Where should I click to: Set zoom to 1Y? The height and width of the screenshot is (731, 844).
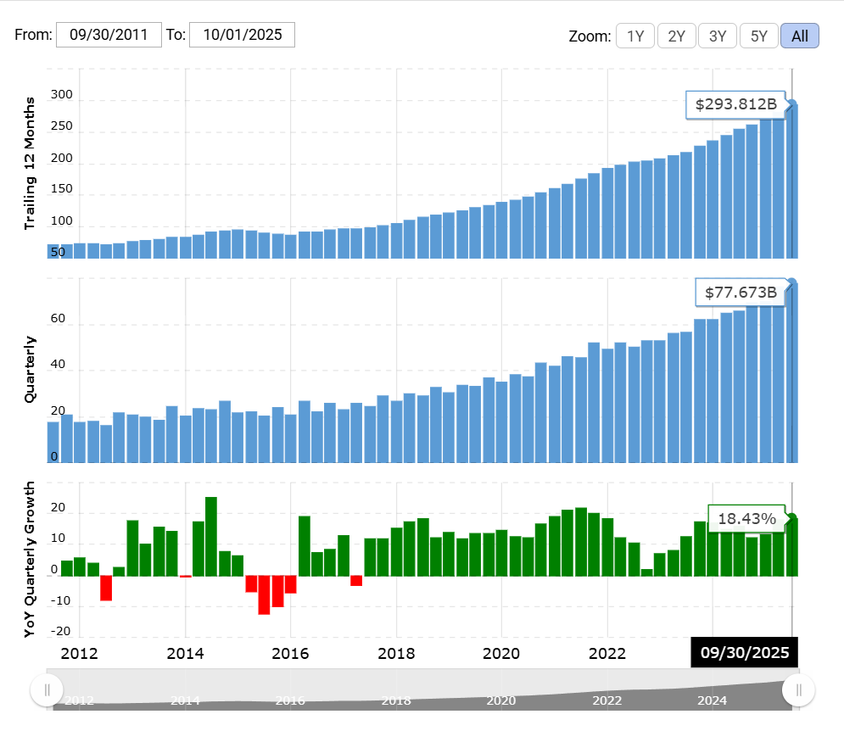pyautogui.click(x=634, y=36)
